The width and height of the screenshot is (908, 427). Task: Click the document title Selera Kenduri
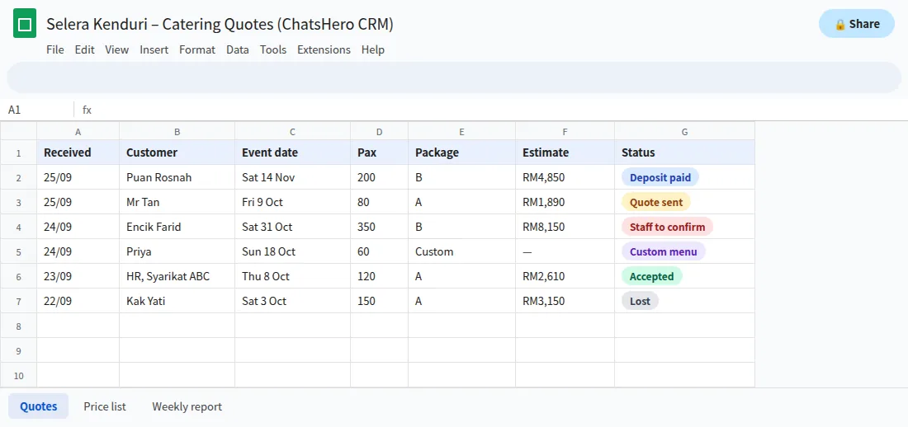click(220, 24)
